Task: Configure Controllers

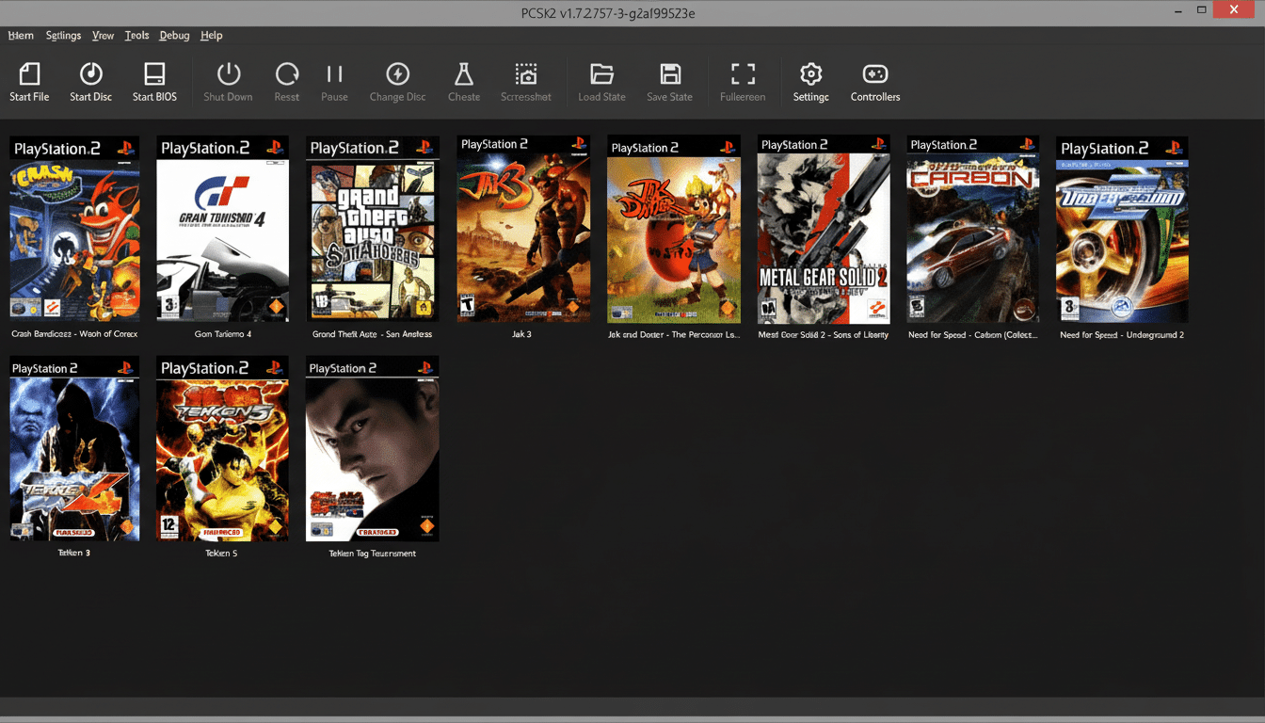Action: point(874,80)
